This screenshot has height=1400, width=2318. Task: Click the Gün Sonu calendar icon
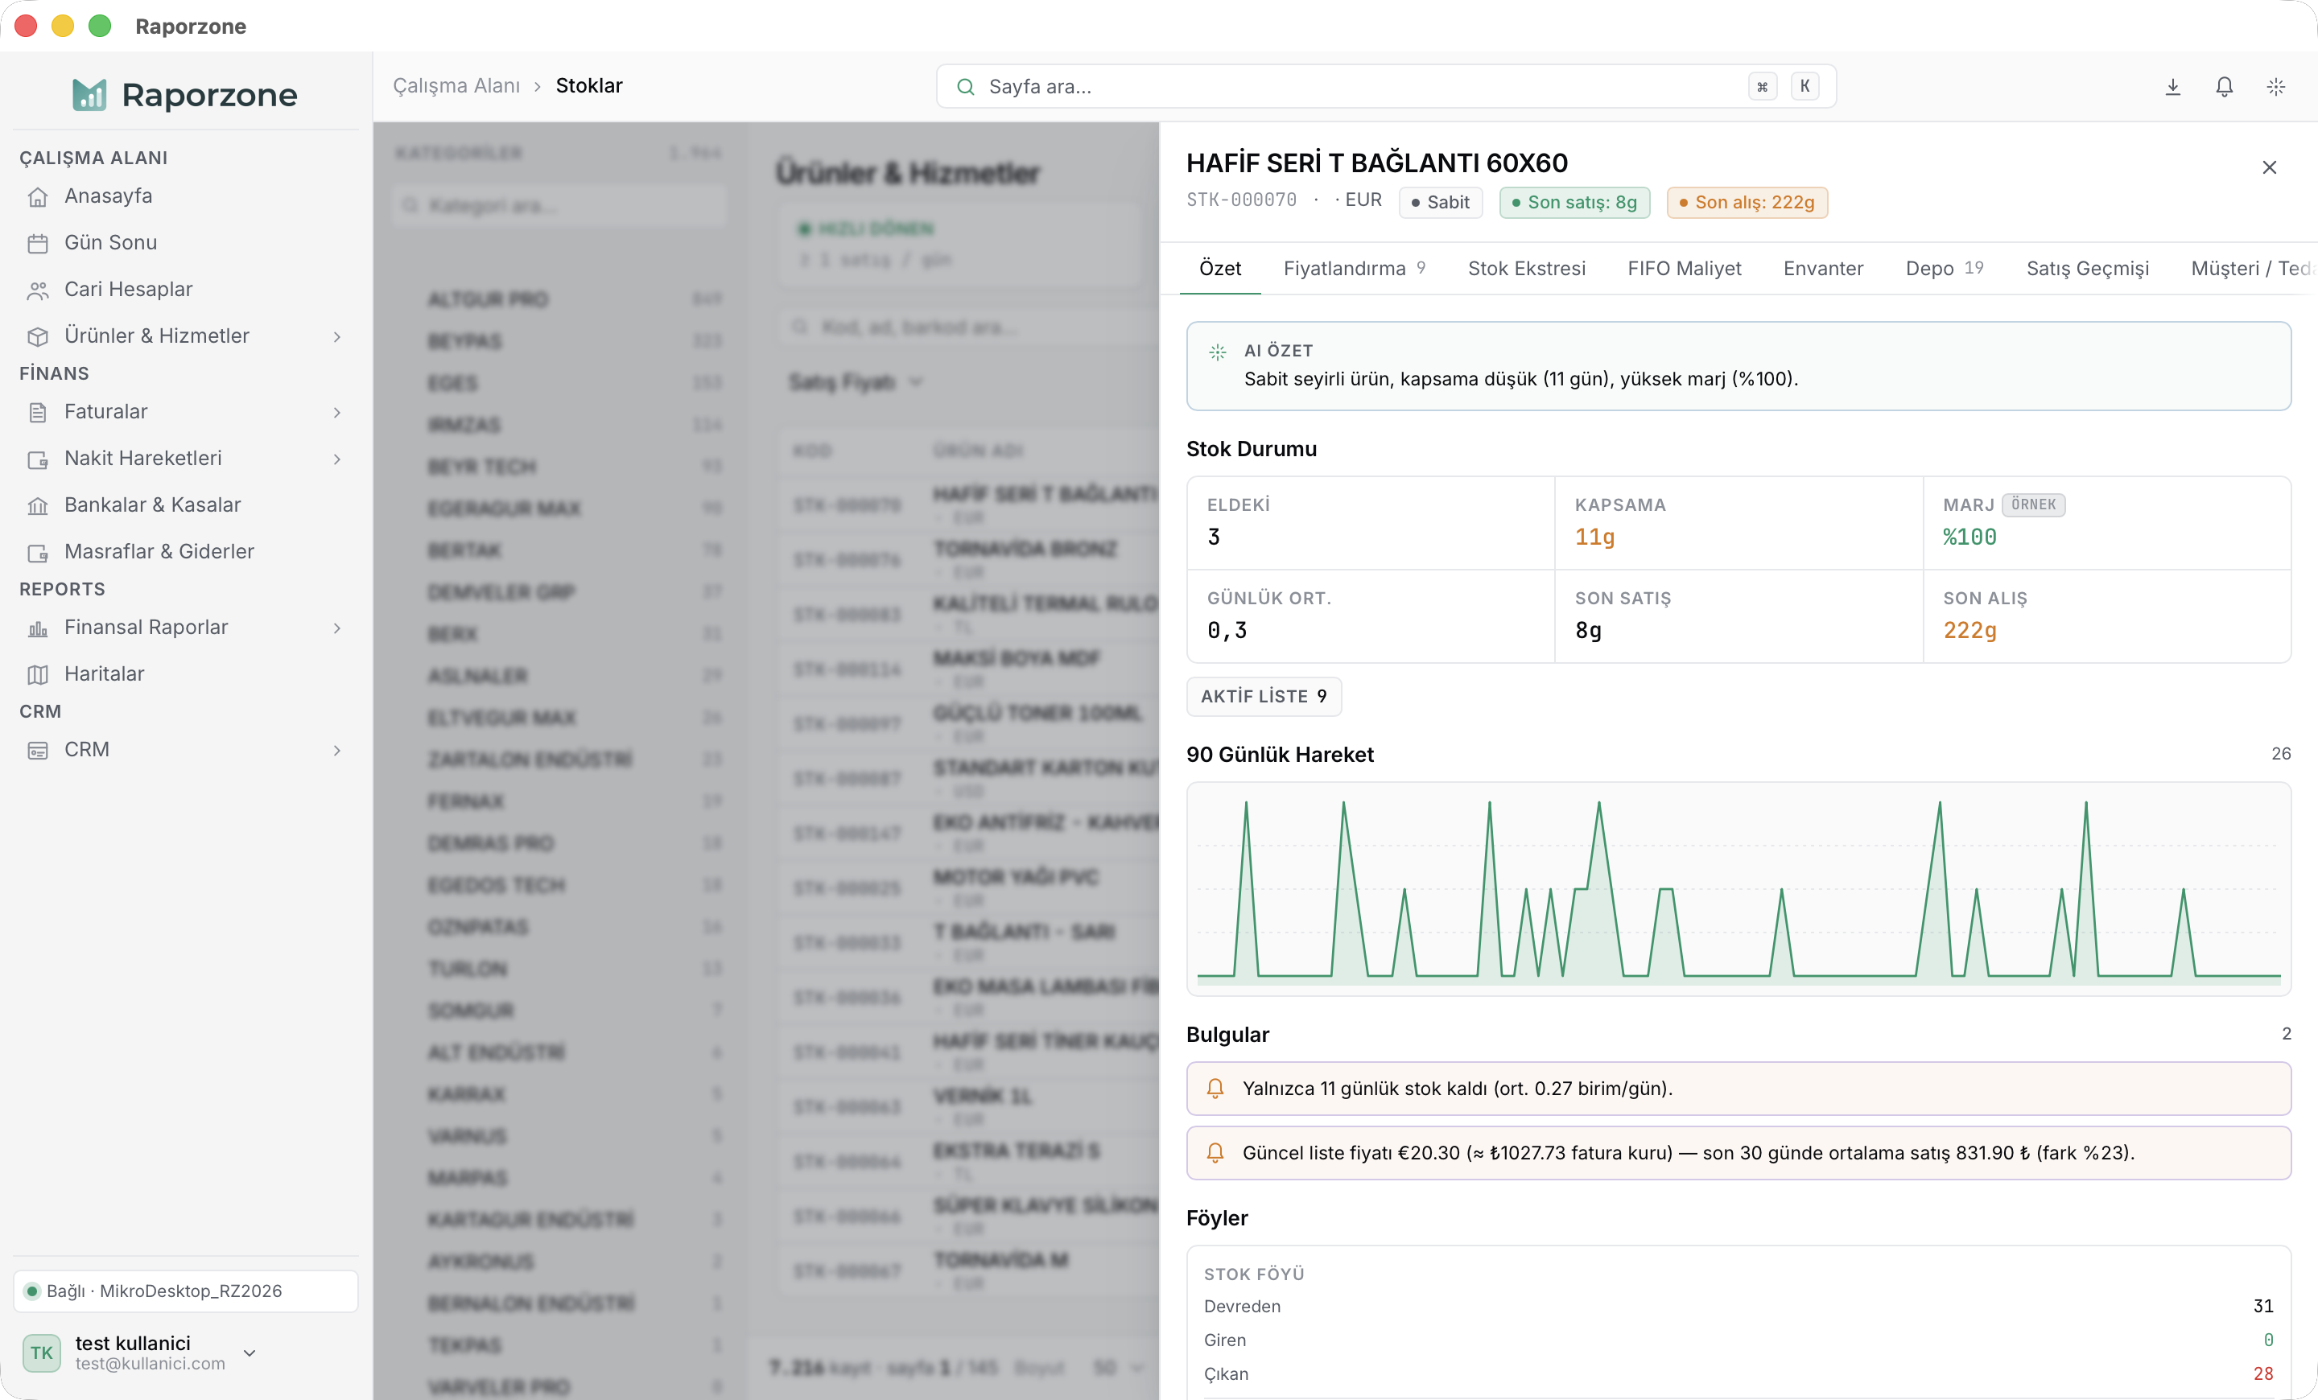pyautogui.click(x=38, y=244)
